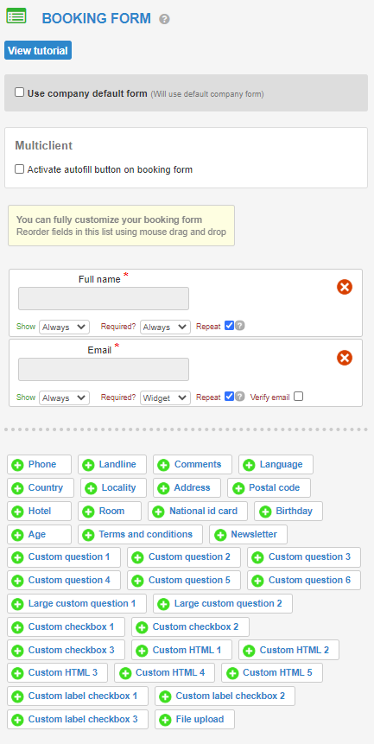The width and height of the screenshot is (374, 744).
Task: Add the Terms and conditions field
Action: click(x=140, y=534)
